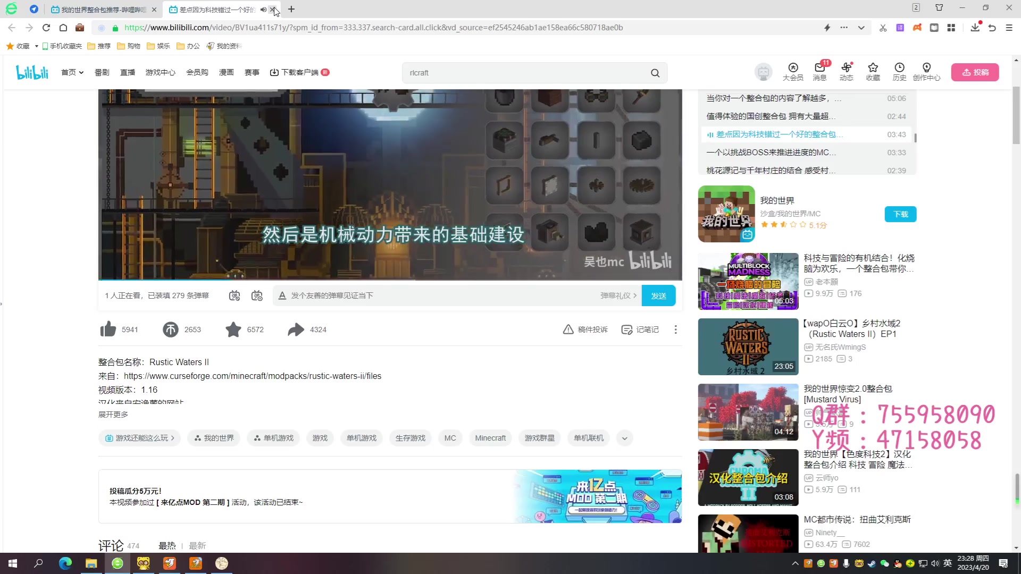Open user avatar in header
Viewport: 1021px width, 574px height.
pos(763,72)
